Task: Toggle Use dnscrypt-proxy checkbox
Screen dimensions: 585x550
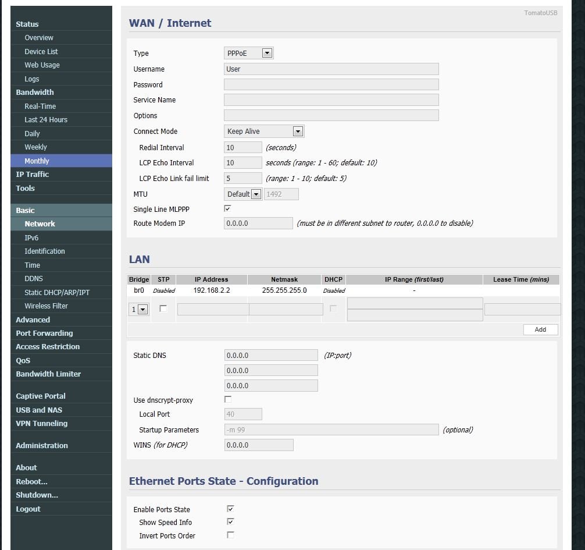Action: tap(227, 399)
